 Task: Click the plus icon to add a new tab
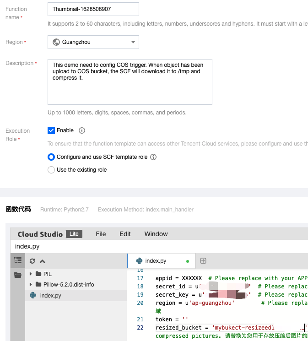pos(203,261)
